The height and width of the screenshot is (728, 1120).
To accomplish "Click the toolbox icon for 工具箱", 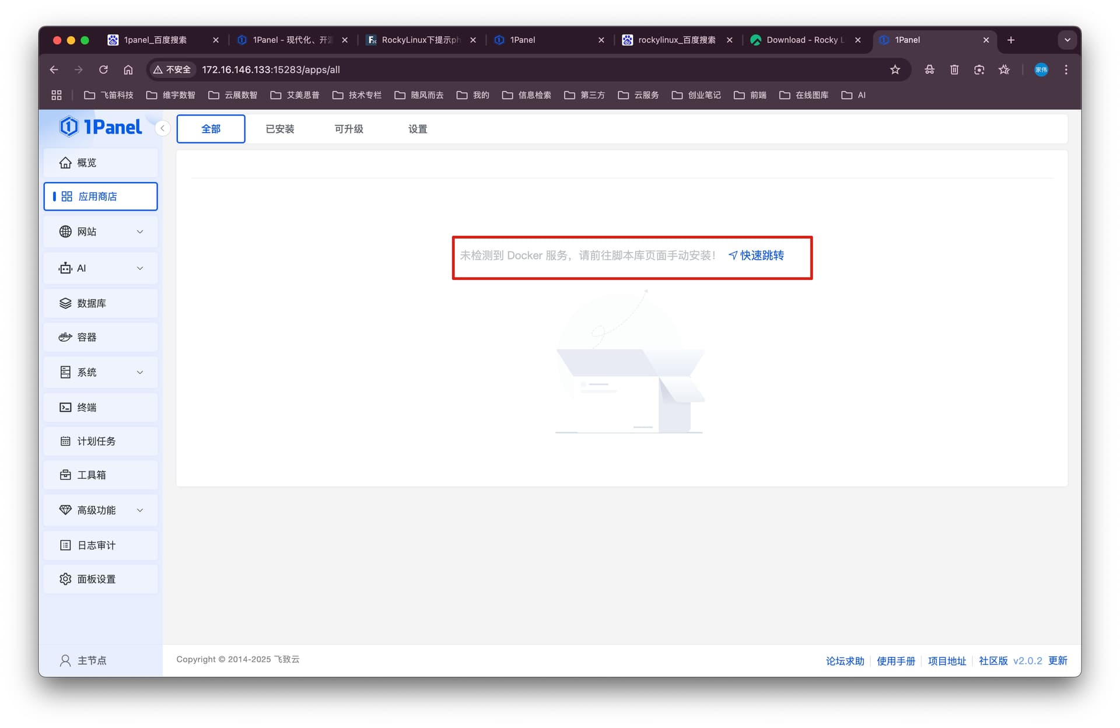I will click(65, 475).
